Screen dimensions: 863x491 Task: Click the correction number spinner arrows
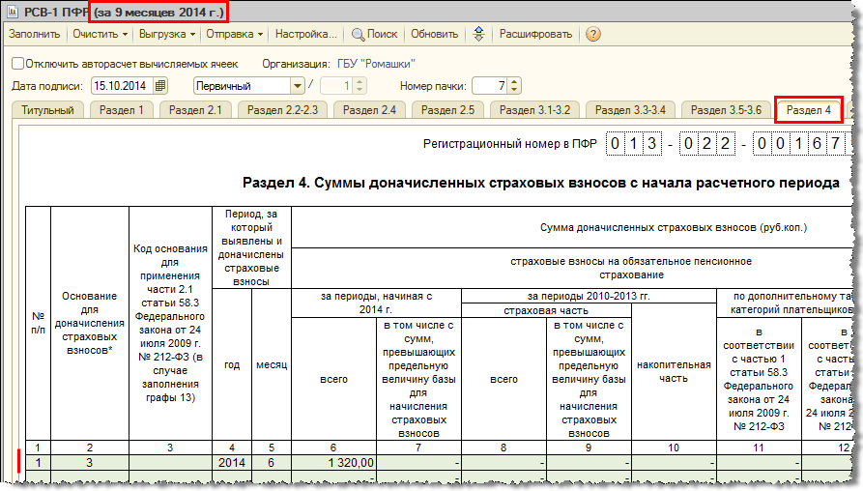point(359,86)
